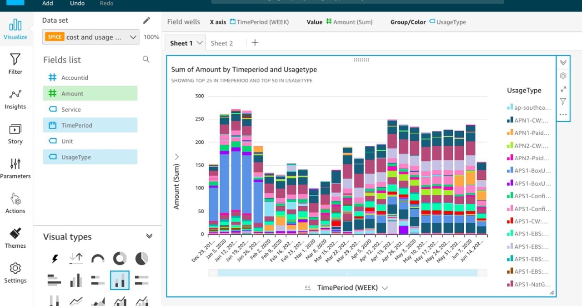The width and height of the screenshot is (582, 306).
Task: Collapse the visual menu with double chevron
Action: click(563, 62)
